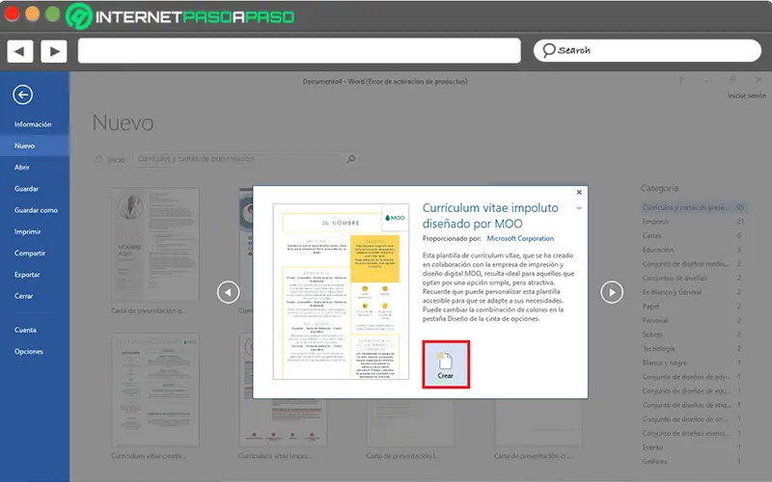Open the Compartir option
772x482 pixels.
pos(30,254)
